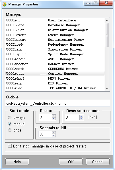Confirm settings with the OK button
Screen dimensions: 115x170
[x=71, y=162]
